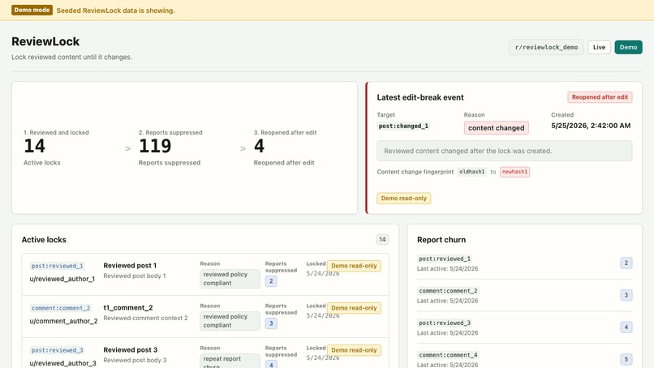Select the post:changed_1 target tag
Screen dimensions: 654x368
pyautogui.click(x=403, y=126)
